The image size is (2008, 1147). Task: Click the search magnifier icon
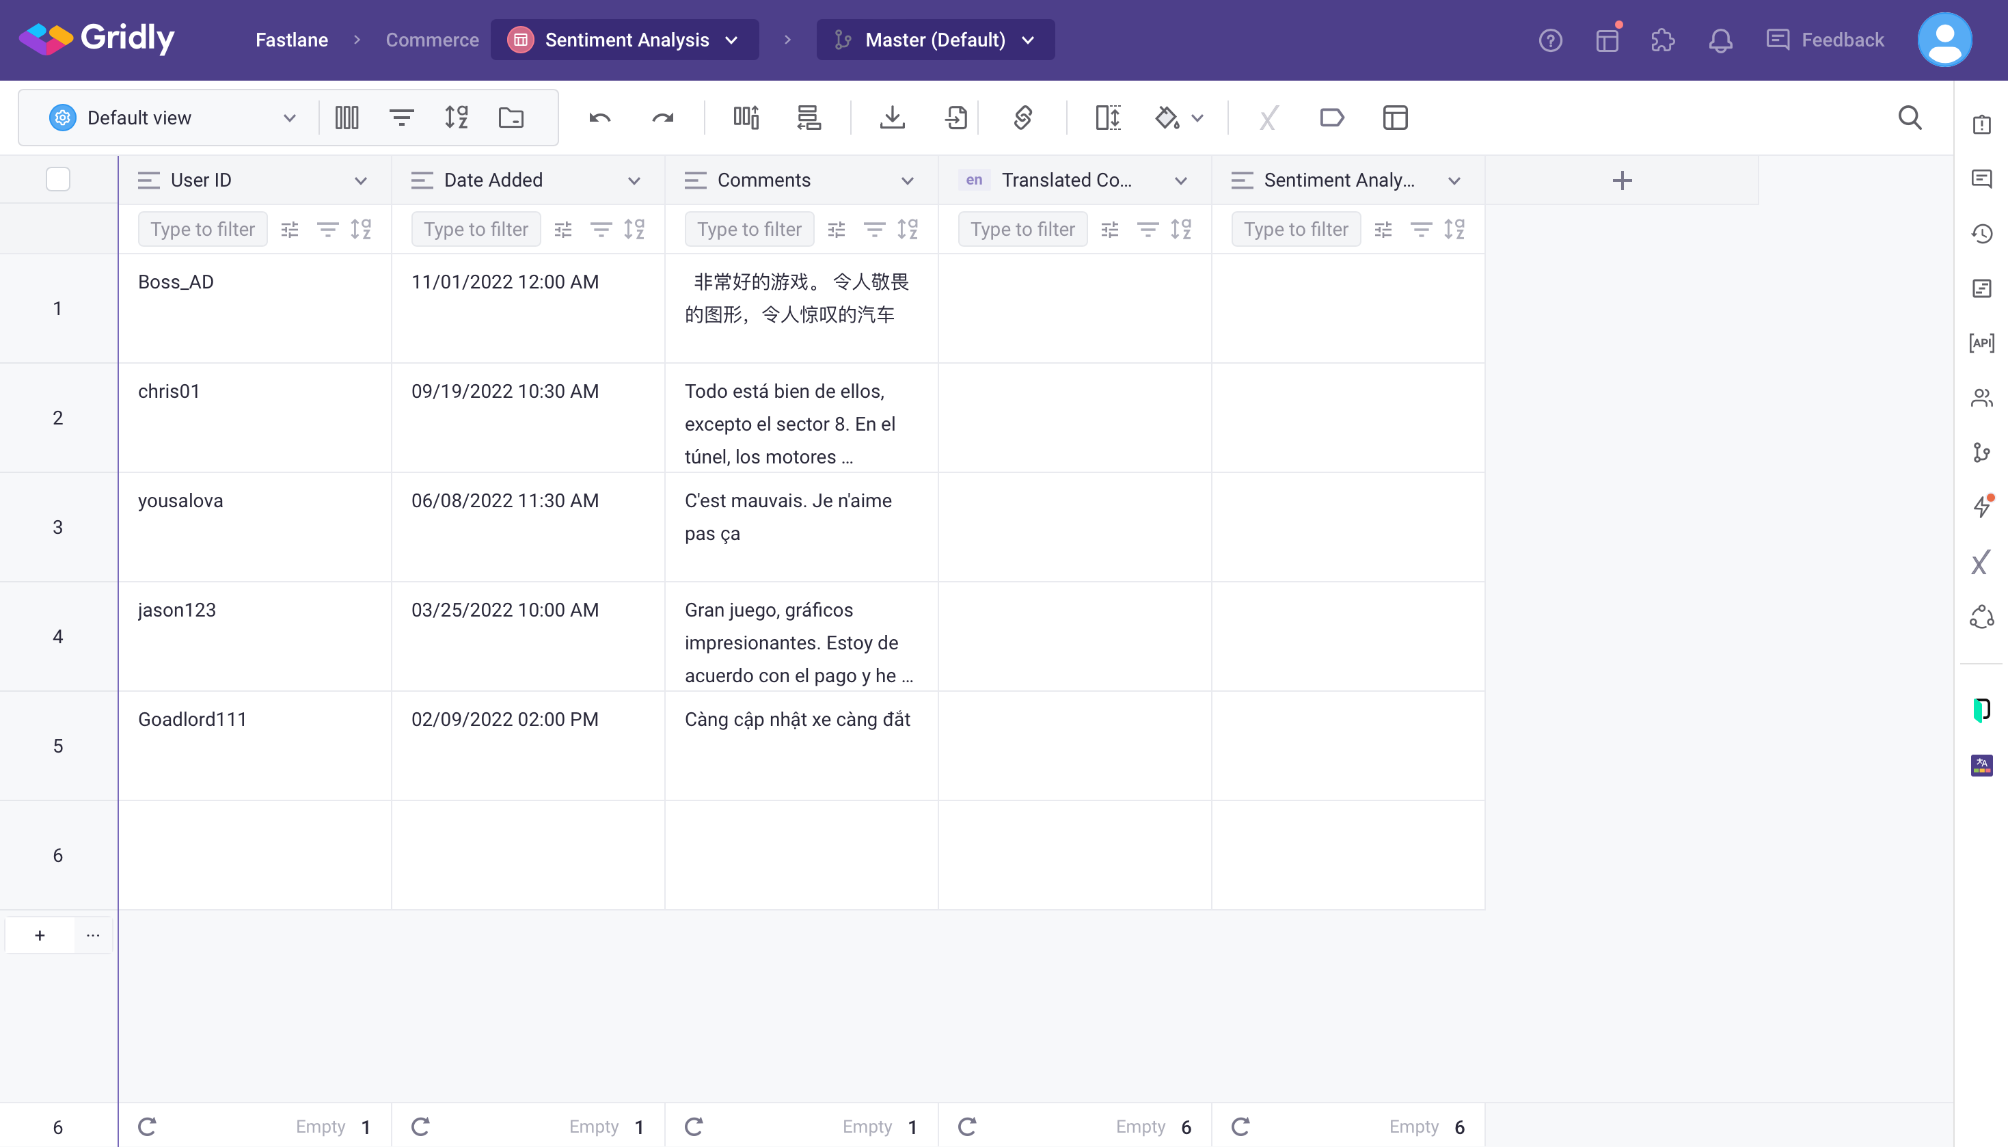click(x=1910, y=118)
